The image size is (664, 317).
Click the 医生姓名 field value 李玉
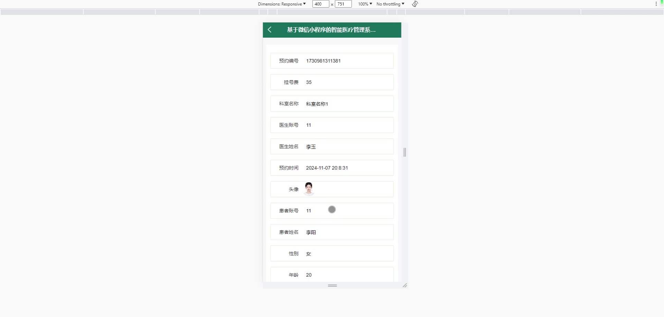[332, 146]
